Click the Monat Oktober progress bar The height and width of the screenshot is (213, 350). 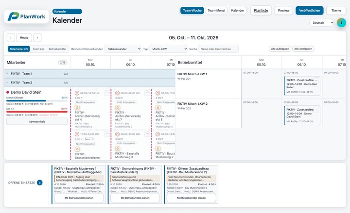37,101
